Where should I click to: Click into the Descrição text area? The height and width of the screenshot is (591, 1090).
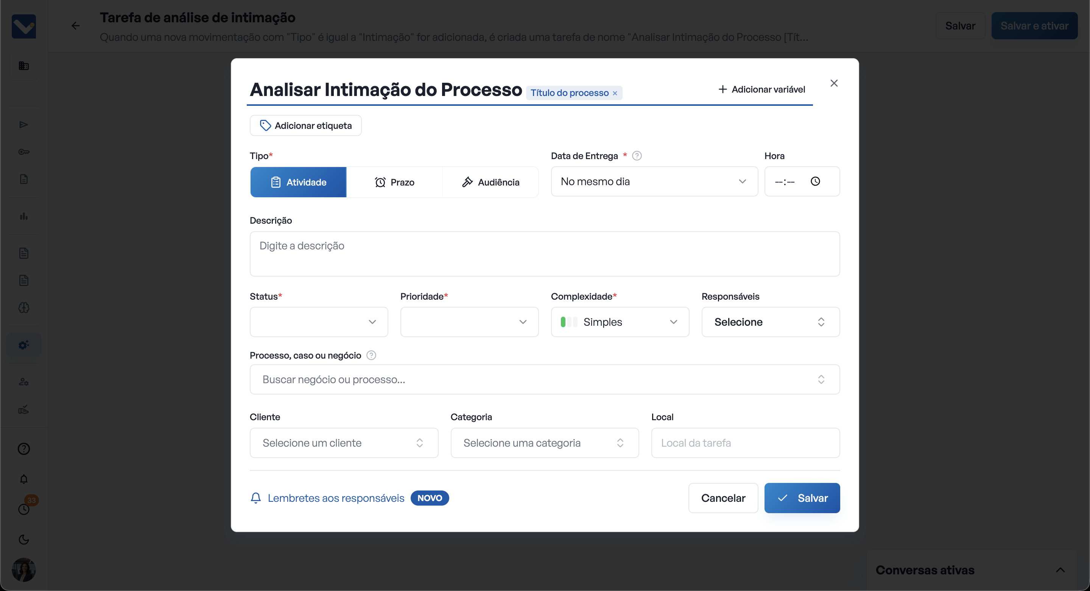[544, 254]
